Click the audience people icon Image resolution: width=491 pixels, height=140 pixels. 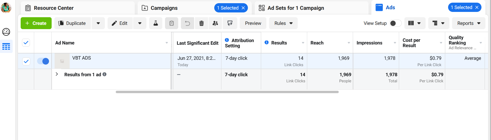click(216, 23)
